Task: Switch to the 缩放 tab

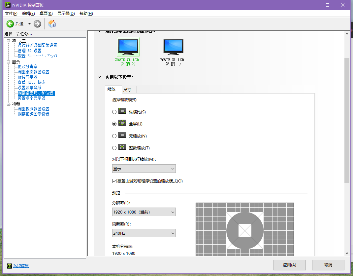Action: coord(113,89)
